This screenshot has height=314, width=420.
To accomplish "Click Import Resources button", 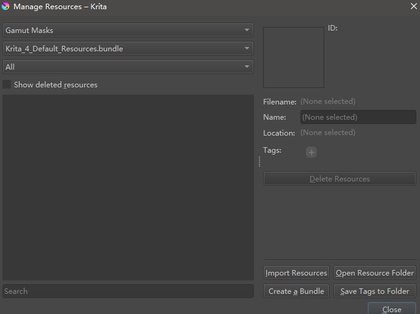I will coord(296,272).
